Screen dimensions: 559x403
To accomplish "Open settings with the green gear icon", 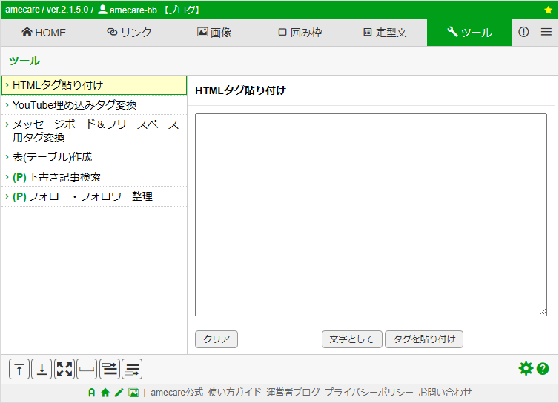I will (526, 368).
